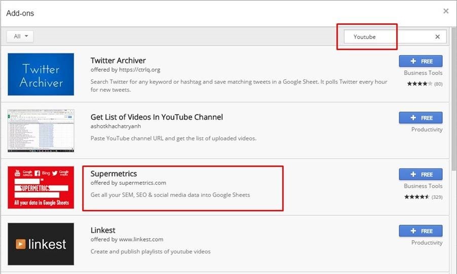Click the Supermetrics logo image
Viewport: 457px width, 274px height.
[41, 187]
